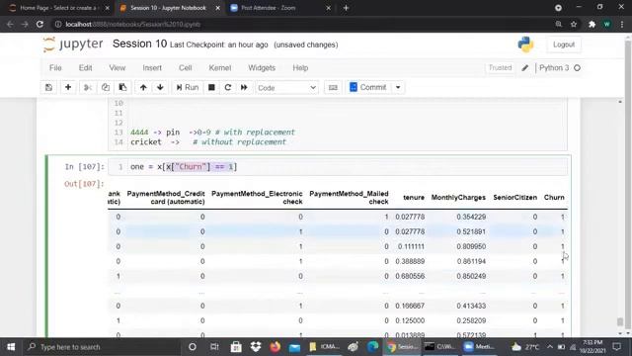Click the tenure column header
This screenshot has width=632, height=356.
coord(414,198)
